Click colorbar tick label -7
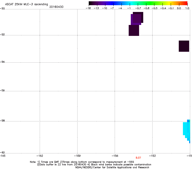The image size is (192, 169). click(112, 8)
